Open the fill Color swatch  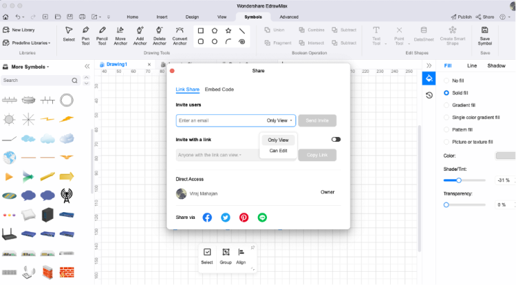(506, 156)
